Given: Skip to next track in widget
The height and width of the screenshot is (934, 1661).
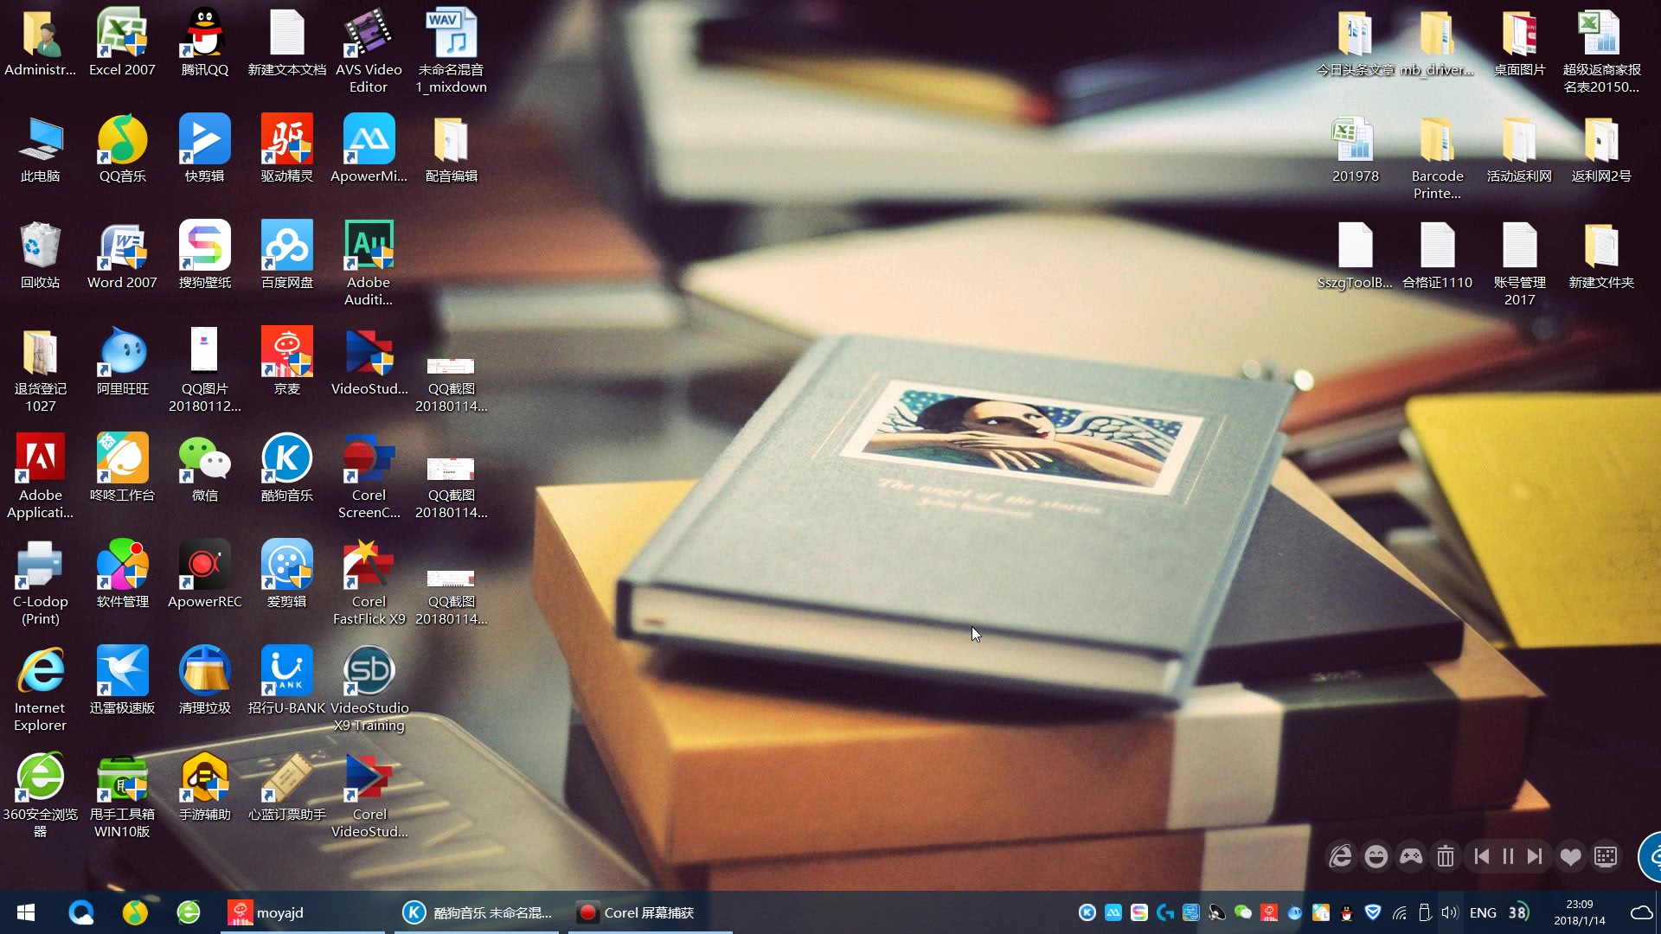Looking at the screenshot, I should pos(1535,856).
